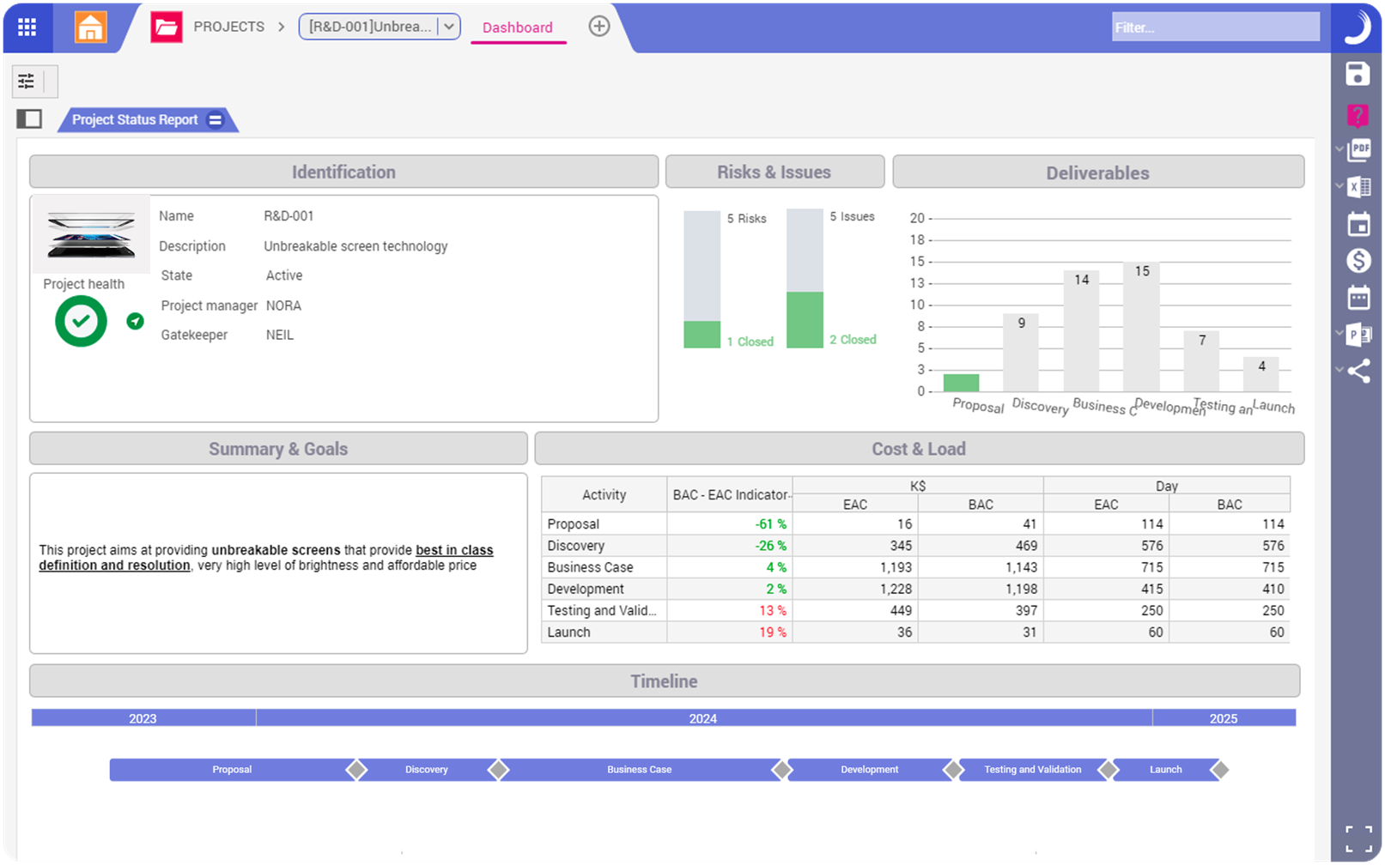Image resolution: width=1385 pixels, height=865 pixels.
Task: Click the app grid launcher icon
Action: pyautogui.click(x=27, y=27)
